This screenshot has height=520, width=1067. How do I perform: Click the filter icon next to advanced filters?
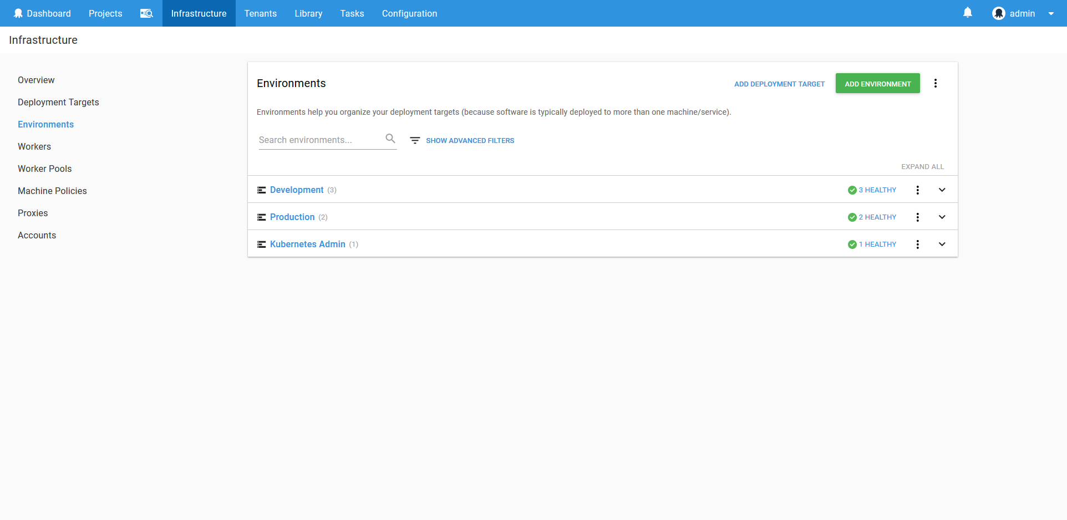click(414, 140)
